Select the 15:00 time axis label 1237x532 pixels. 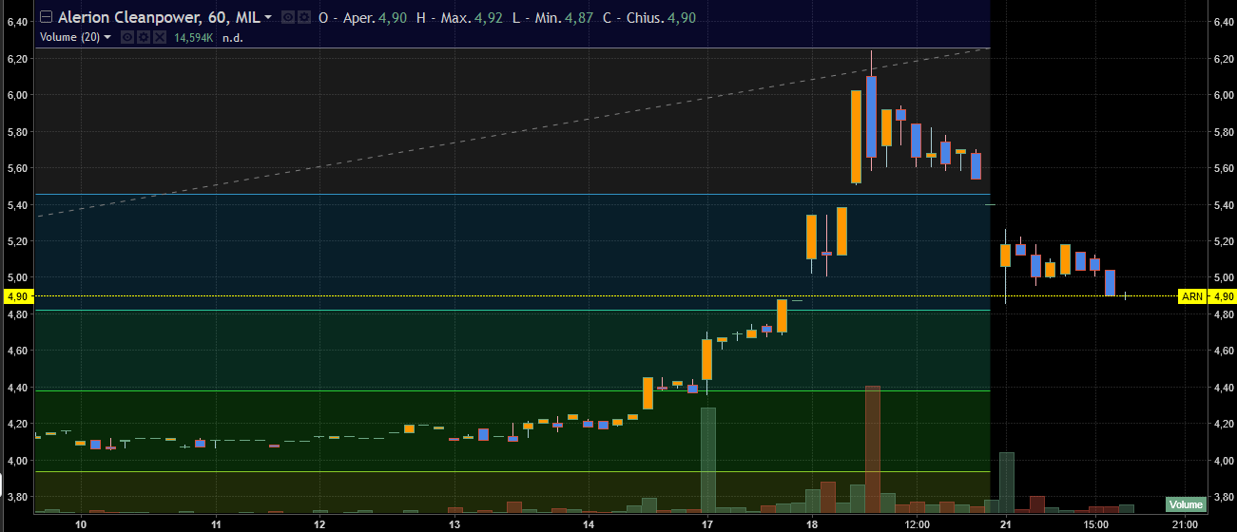click(x=1095, y=523)
